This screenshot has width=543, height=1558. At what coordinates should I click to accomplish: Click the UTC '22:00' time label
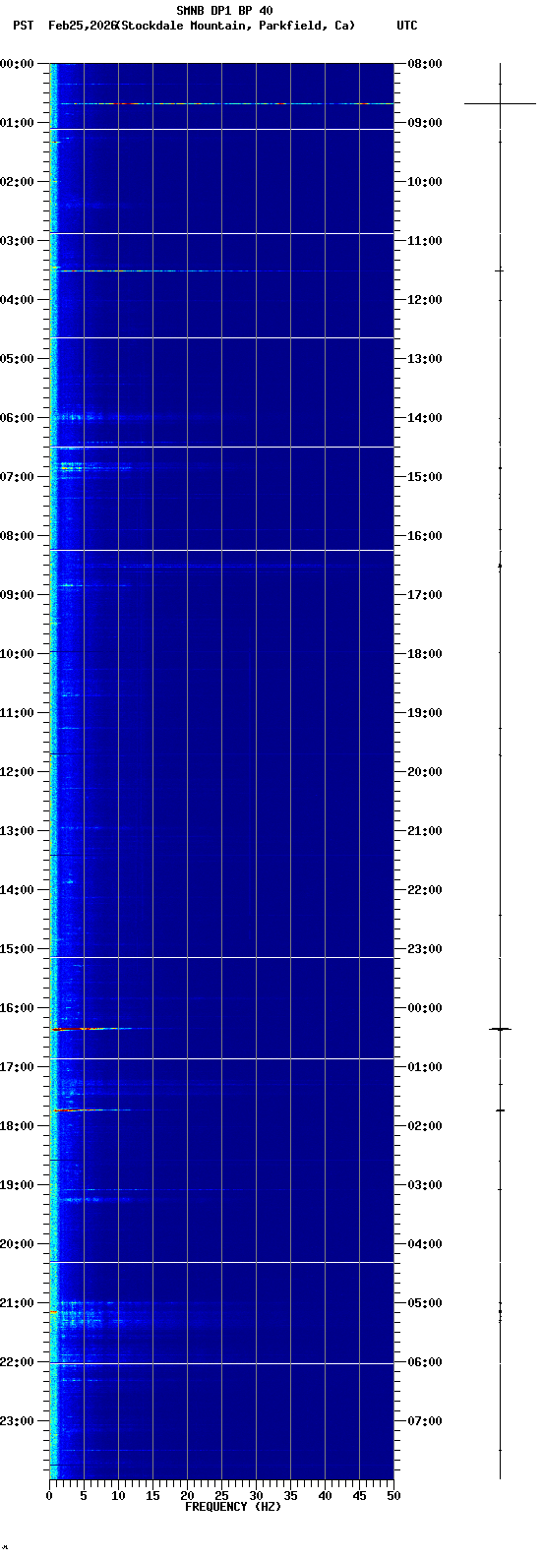pos(425,890)
